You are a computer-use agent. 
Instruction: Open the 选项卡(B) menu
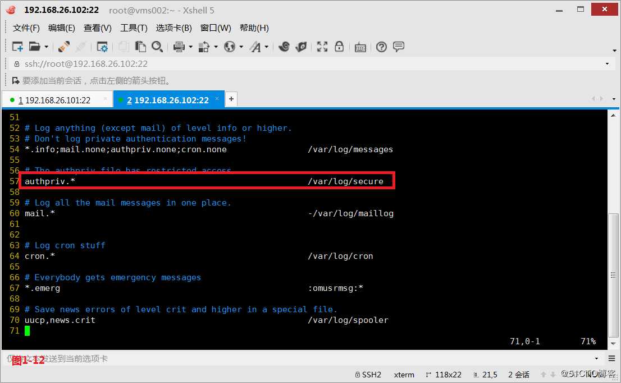[174, 28]
